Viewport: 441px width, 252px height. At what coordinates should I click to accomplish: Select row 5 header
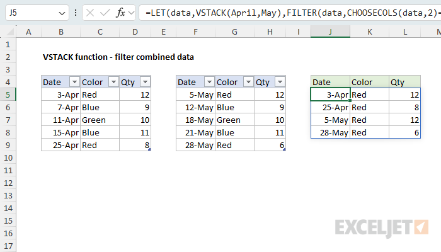(x=8, y=94)
